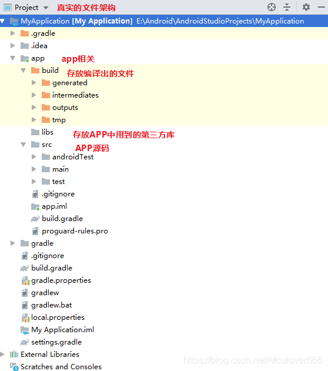The image size is (328, 371).
Task: Expand the test folder arrow
Action: [x=34, y=182]
